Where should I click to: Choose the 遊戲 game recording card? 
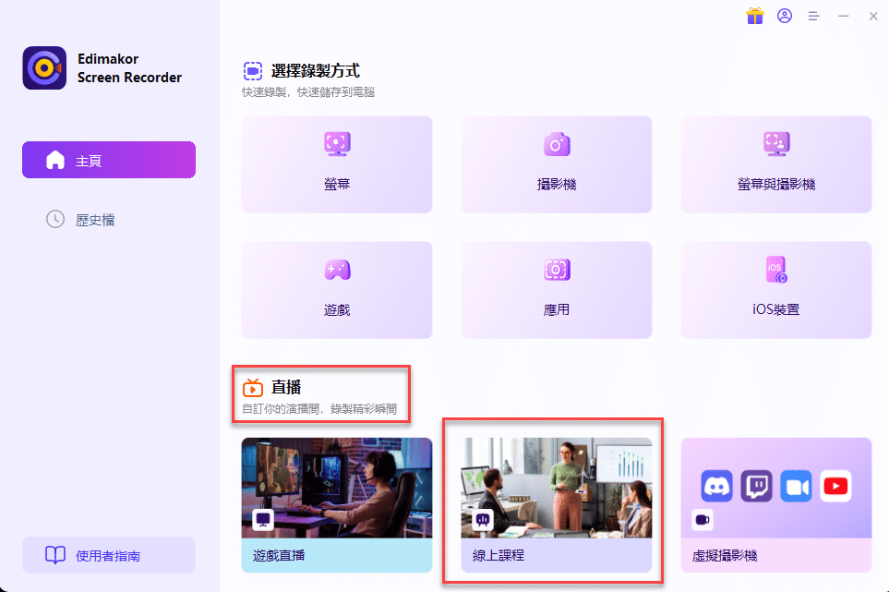coord(337,290)
